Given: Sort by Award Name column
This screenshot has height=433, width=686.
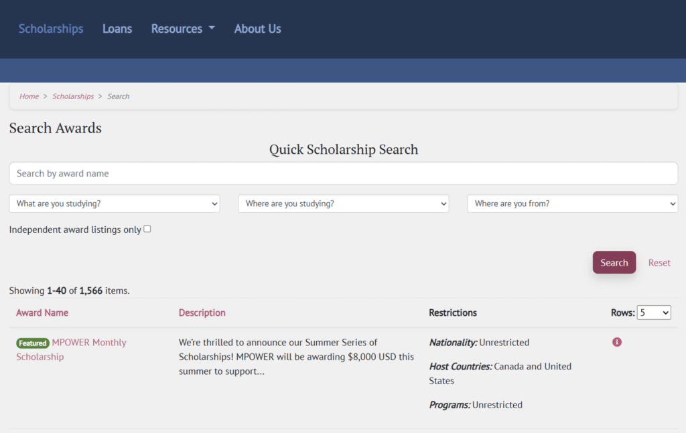Looking at the screenshot, I should point(42,313).
